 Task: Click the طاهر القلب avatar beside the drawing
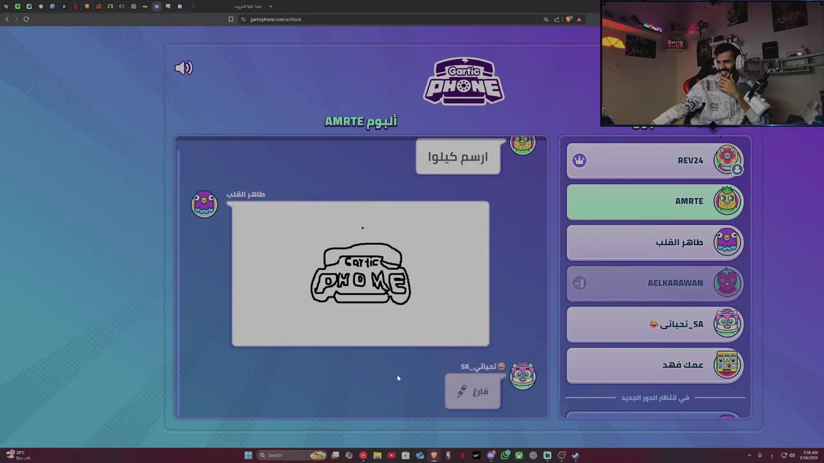pos(204,204)
